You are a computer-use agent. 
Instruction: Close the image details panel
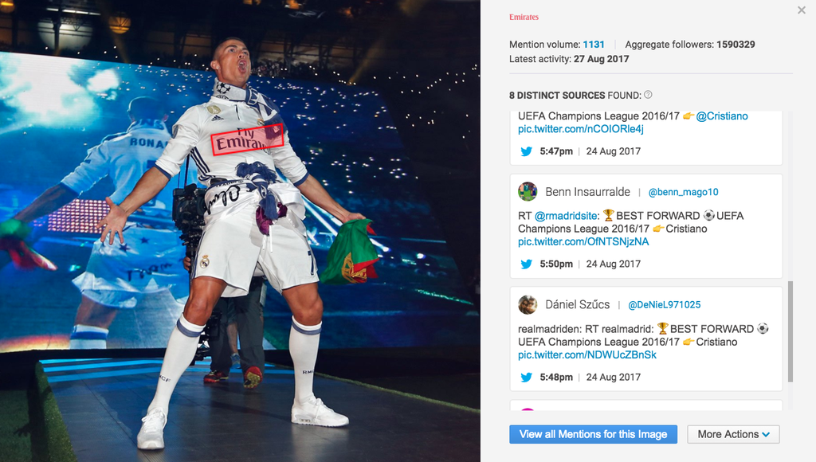801,10
